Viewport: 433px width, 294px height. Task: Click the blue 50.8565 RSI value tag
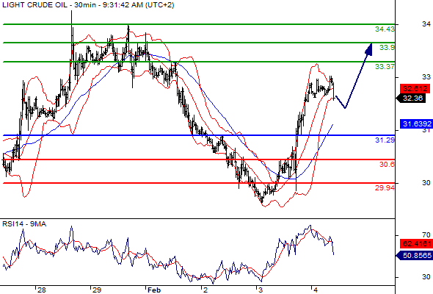click(x=414, y=255)
